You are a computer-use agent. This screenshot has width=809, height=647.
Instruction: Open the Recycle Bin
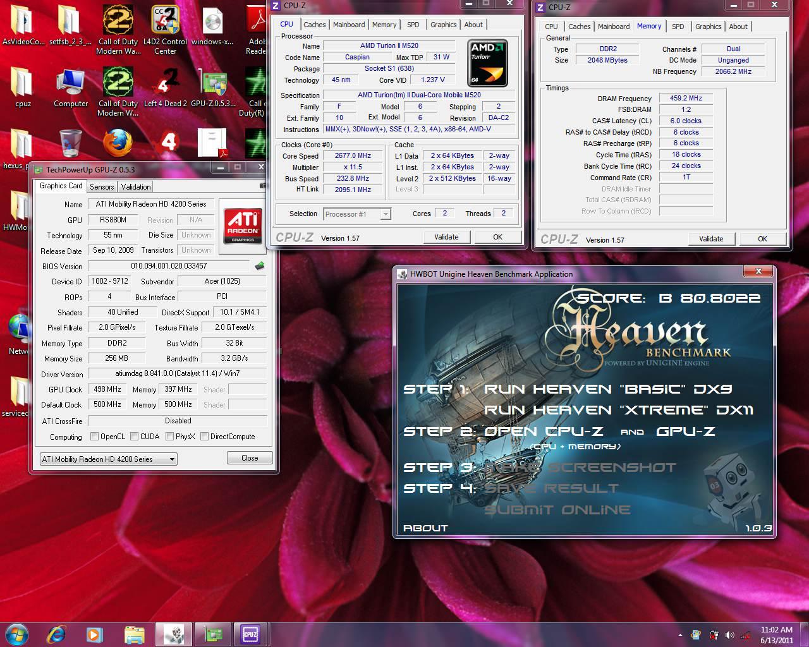pyautogui.click(x=70, y=143)
